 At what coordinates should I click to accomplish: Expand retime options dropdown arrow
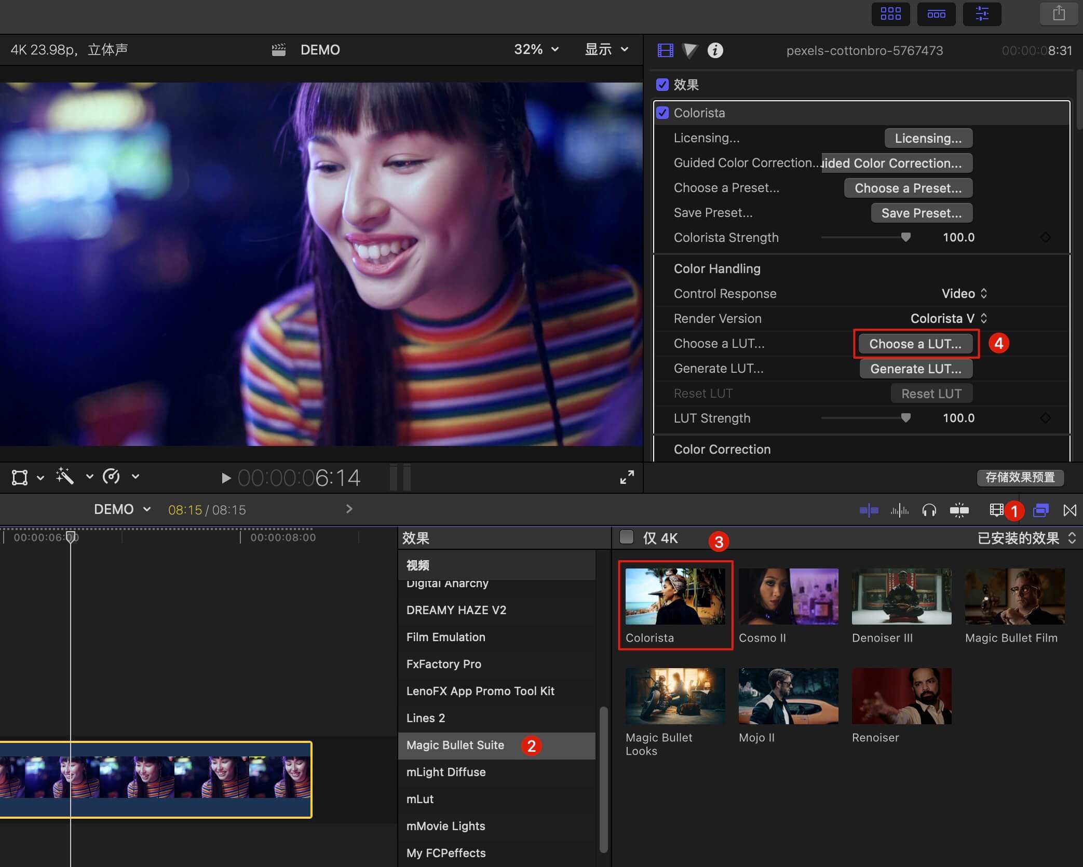click(x=135, y=476)
